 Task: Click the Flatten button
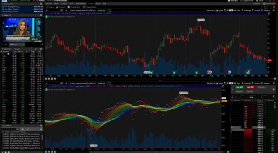(x=250, y=91)
